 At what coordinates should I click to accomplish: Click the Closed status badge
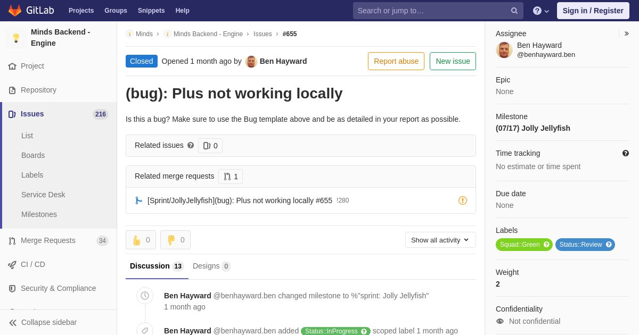point(142,61)
